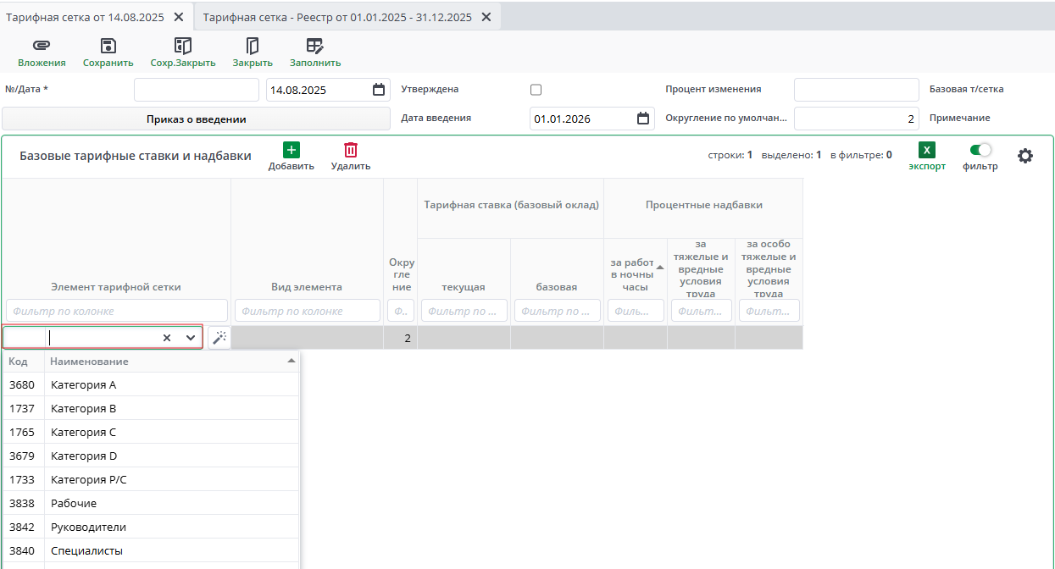Choose Категория D from the list
Image resolution: width=1055 pixels, height=569 pixels.
coord(151,456)
